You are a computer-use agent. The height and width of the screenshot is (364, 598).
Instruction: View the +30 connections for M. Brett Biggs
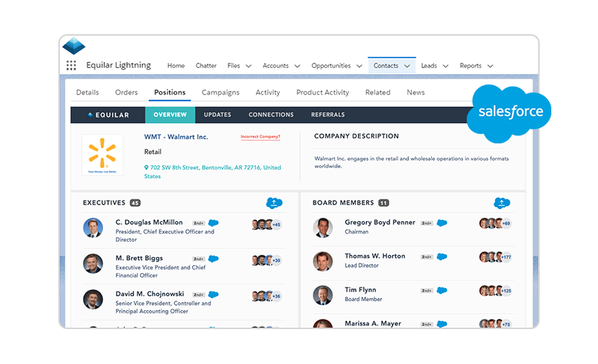(x=276, y=261)
